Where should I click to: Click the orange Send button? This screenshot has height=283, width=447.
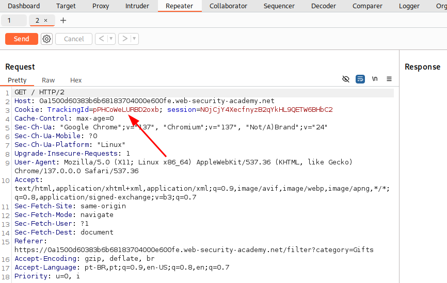click(x=21, y=39)
